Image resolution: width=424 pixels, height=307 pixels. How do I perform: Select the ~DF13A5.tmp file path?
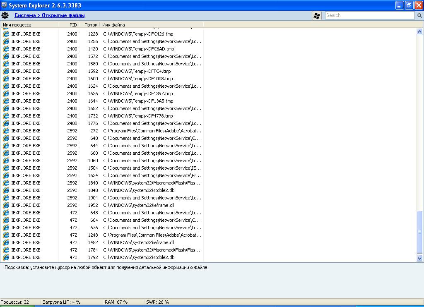click(x=138, y=101)
